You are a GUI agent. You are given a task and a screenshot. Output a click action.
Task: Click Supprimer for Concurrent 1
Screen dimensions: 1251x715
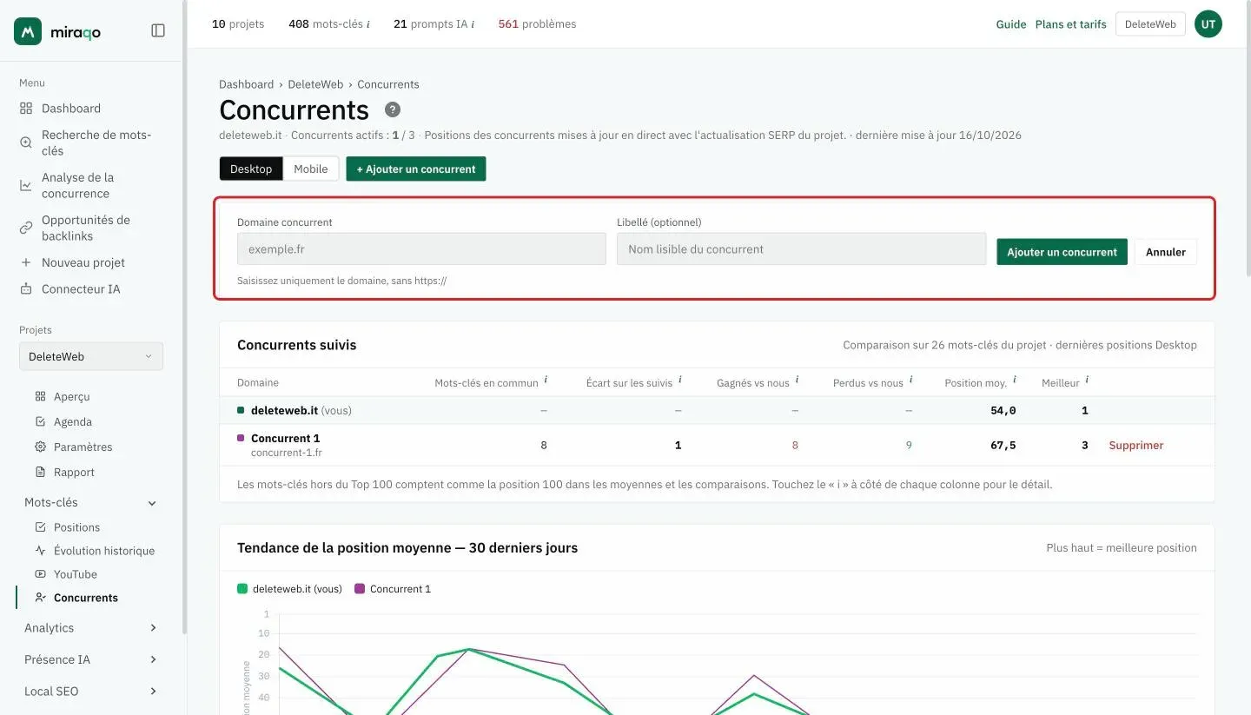(1136, 445)
